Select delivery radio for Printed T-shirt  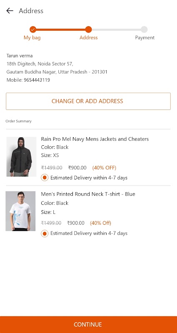[45, 234]
